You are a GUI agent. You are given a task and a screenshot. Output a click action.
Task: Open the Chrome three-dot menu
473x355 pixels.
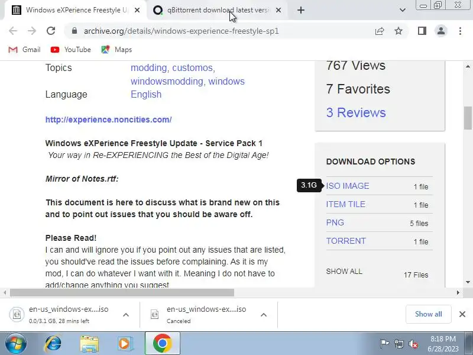tap(460, 31)
